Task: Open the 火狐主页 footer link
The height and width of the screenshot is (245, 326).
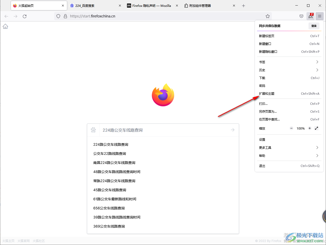Action: point(8,241)
